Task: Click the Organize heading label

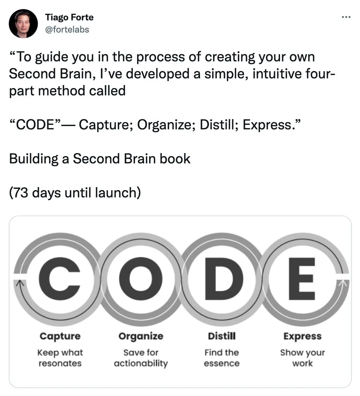Action: coord(141,336)
